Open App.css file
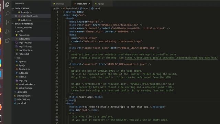The width and height of the screenshot is (220, 124). [x=22, y=62]
